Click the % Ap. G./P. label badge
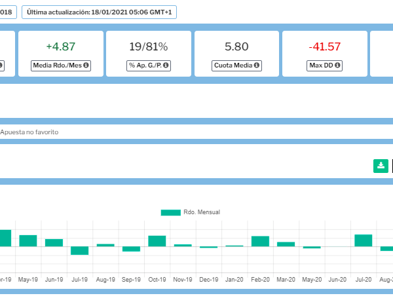This screenshot has height=300, width=393. [x=149, y=66]
